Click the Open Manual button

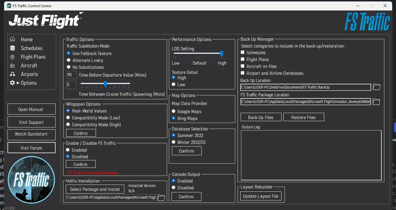pos(31,109)
